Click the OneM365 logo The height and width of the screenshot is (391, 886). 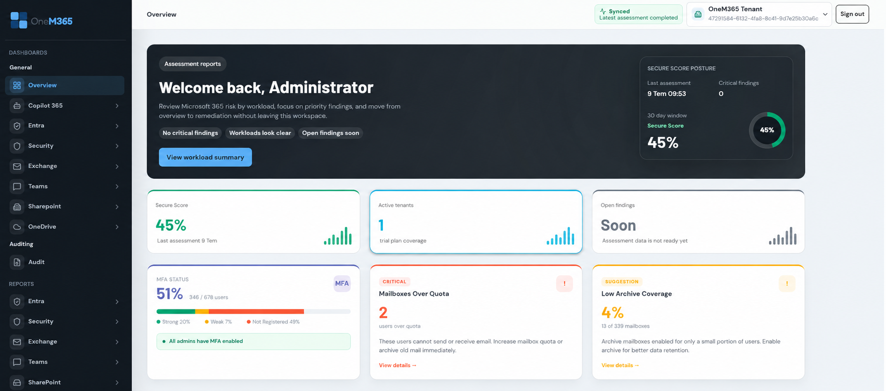(41, 21)
